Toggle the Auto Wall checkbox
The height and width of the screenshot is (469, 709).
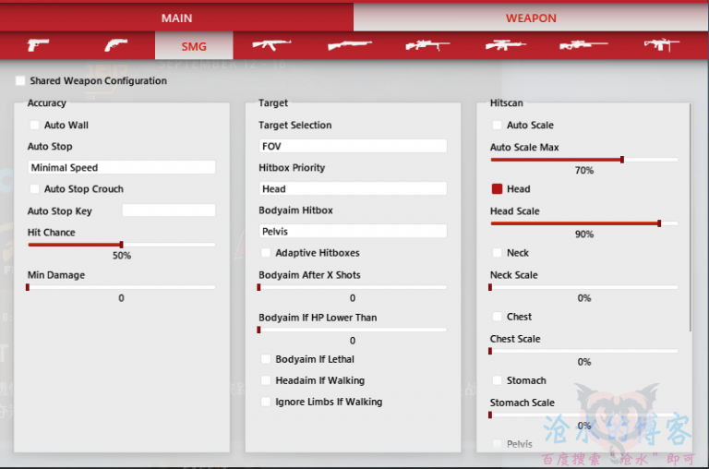point(35,126)
